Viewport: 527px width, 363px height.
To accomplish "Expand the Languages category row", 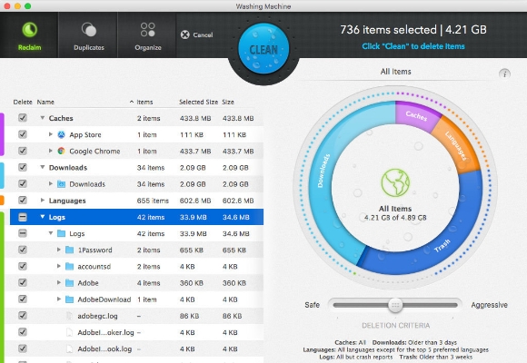I will 43,201.
